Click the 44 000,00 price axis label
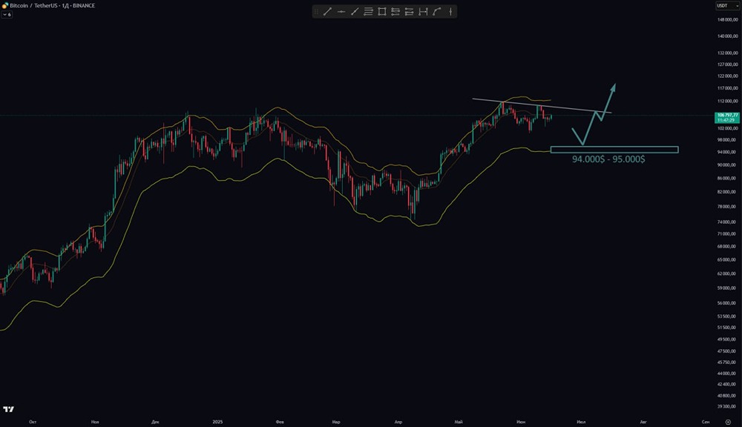 pyautogui.click(x=727, y=374)
